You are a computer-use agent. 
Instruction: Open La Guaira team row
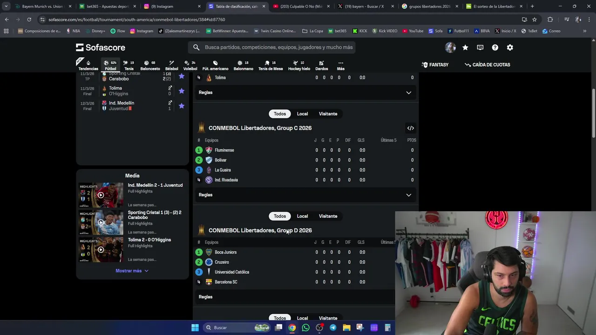(306, 170)
